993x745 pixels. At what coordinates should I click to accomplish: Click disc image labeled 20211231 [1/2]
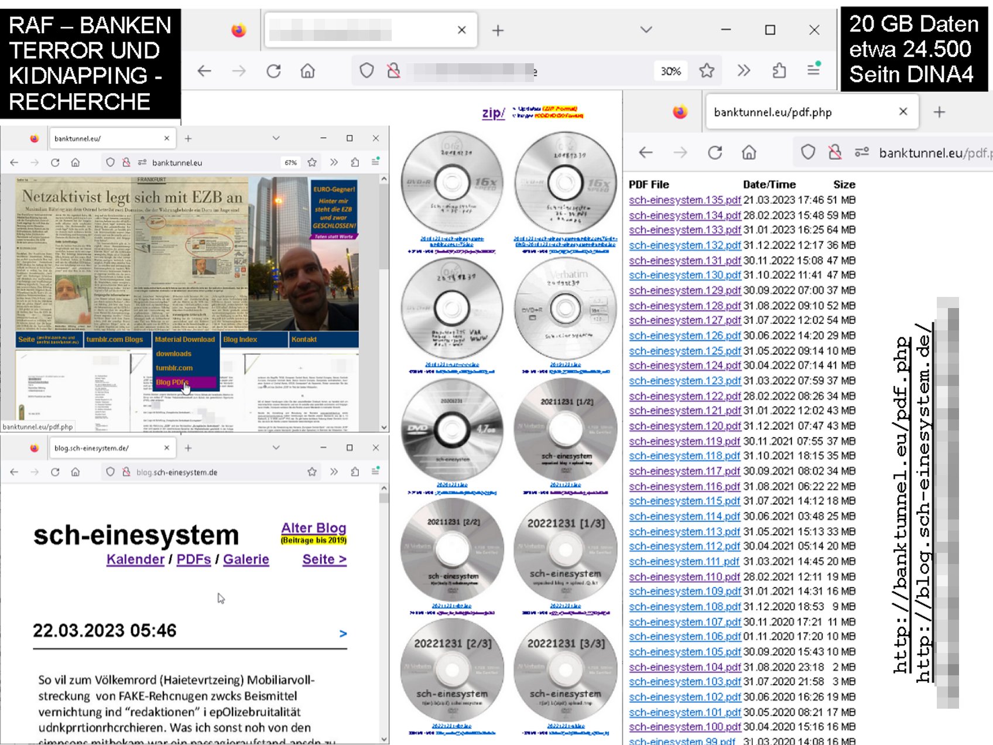point(566,429)
